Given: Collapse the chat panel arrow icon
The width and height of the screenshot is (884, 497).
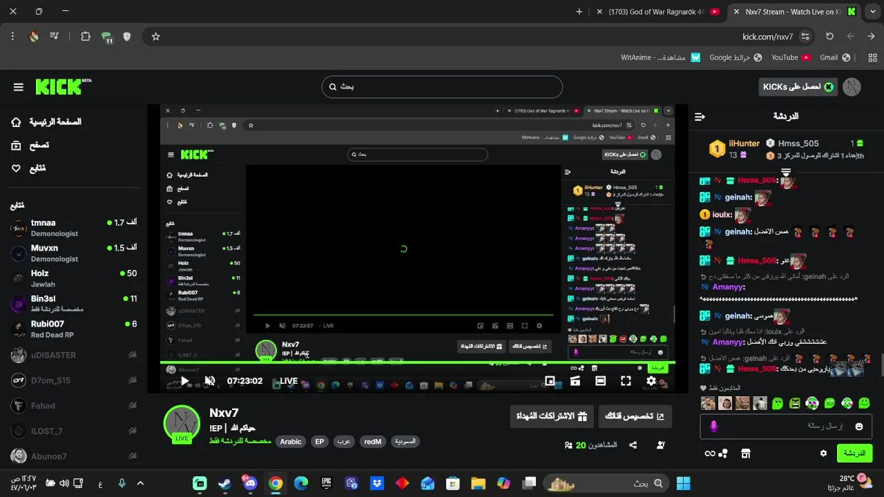Looking at the screenshot, I should click(x=700, y=117).
